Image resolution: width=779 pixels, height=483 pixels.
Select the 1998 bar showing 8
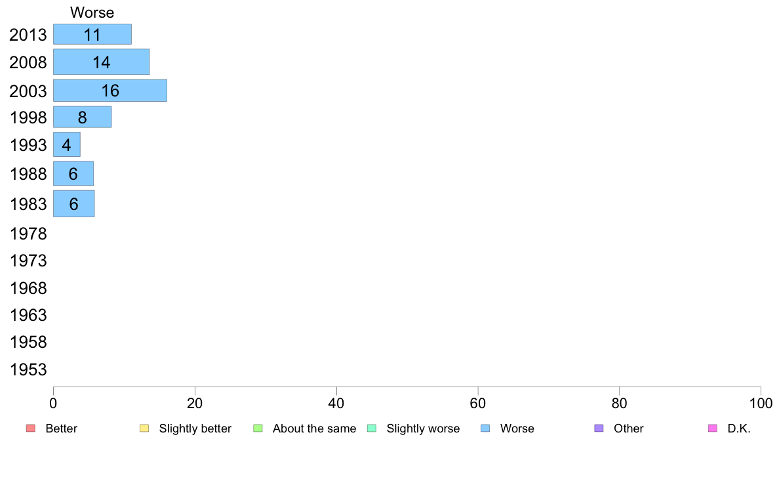[82, 117]
